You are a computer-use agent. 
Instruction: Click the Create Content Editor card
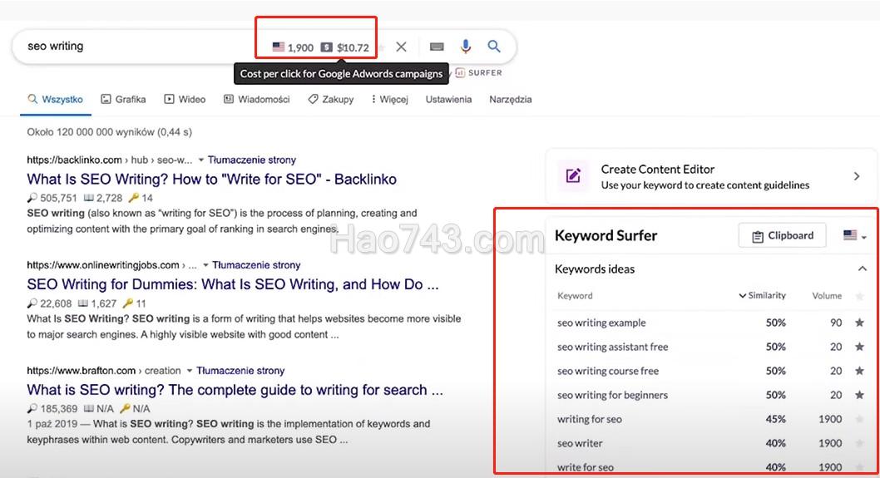(x=710, y=176)
